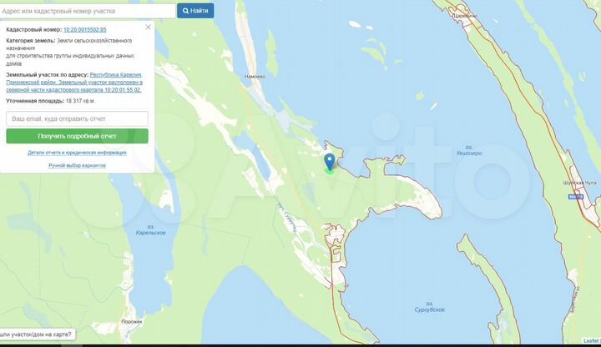
Task: Focus the address or cadastral number search field
Action: [88, 11]
